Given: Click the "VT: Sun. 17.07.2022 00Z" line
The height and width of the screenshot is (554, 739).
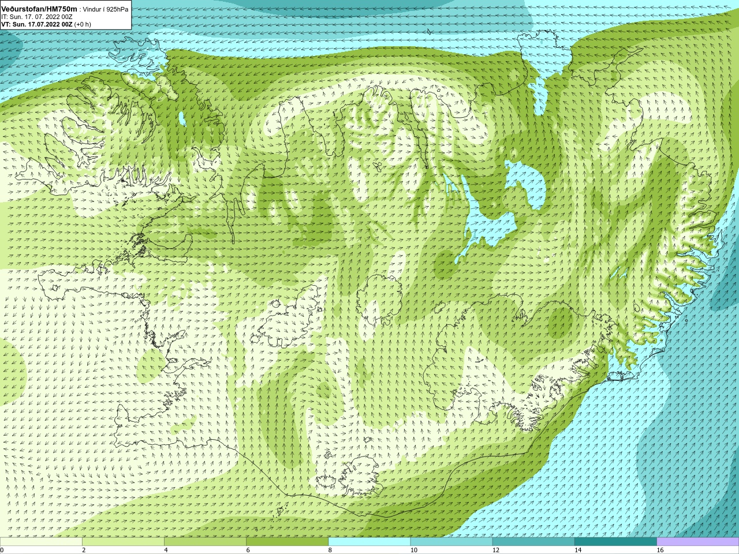Looking at the screenshot, I should tap(37, 24).
